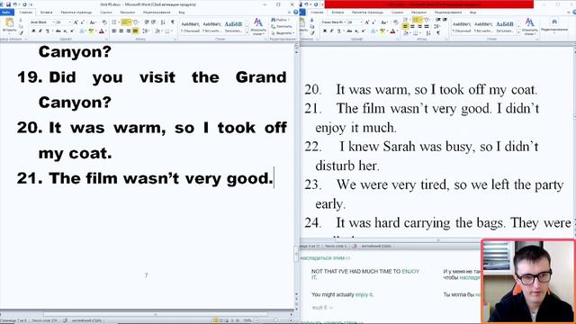Click Change Styles icon in right Word window
The image size is (576, 324).
click(x=530, y=26)
